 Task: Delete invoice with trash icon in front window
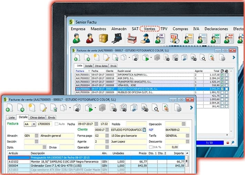coord(54,108)
